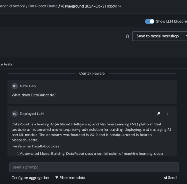Click Configure aggregation
The height and width of the screenshot is (184, 187).
click(x=30, y=178)
